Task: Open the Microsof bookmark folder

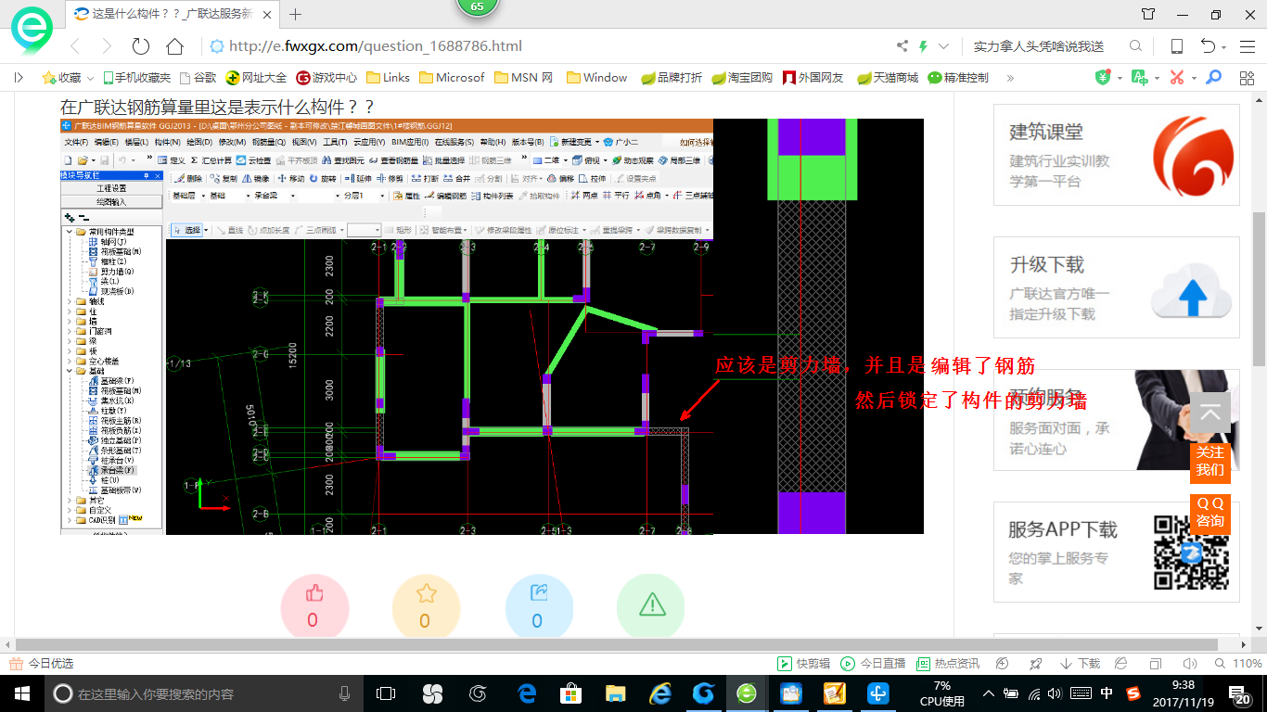Action: pyautogui.click(x=452, y=78)
